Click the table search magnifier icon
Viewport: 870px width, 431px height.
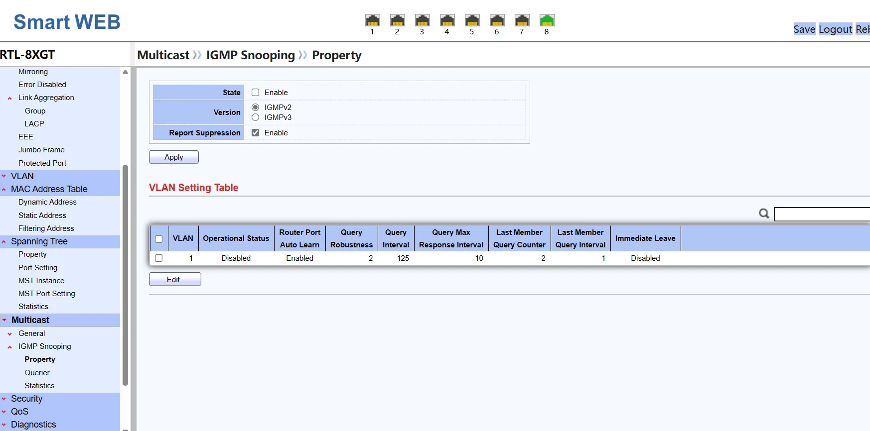763,214
